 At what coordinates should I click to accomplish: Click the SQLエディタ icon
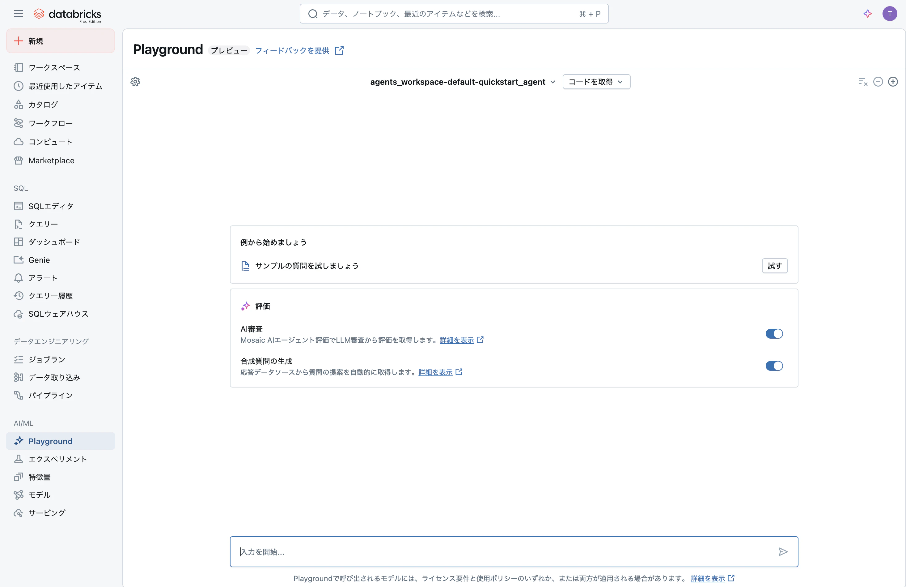coord(18,207)
